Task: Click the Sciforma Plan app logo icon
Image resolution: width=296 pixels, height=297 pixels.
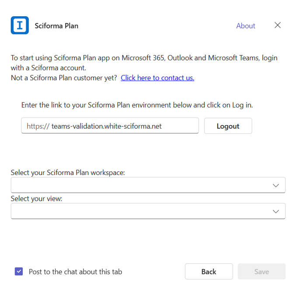Action: coord(20,25)
